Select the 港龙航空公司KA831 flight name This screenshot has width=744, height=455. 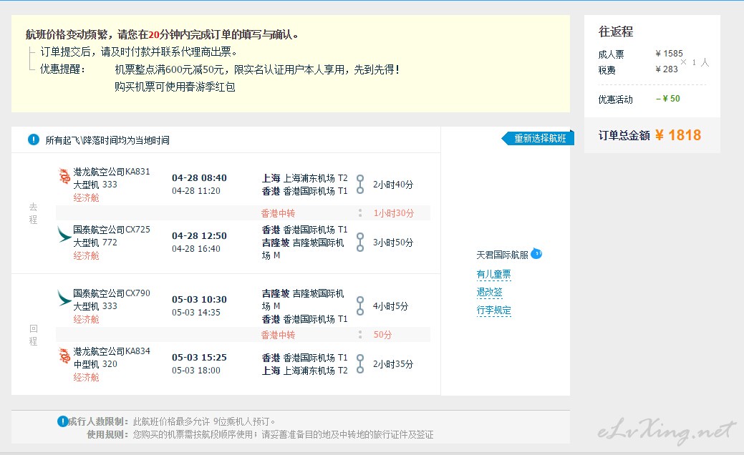point(112,172)
